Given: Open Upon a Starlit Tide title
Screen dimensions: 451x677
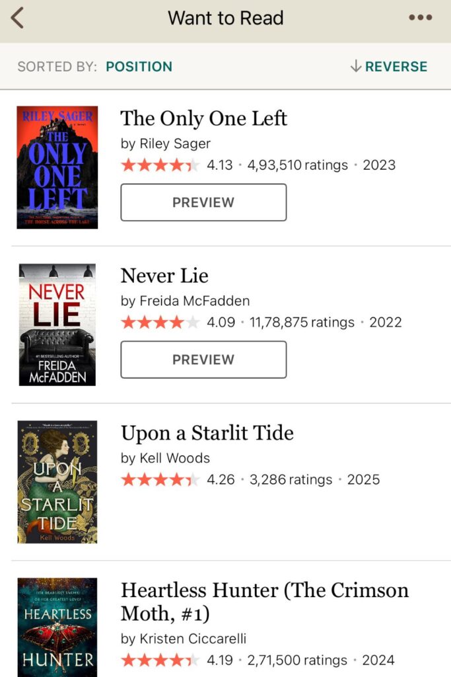Looking at the screenshot, I should (207, 432).
